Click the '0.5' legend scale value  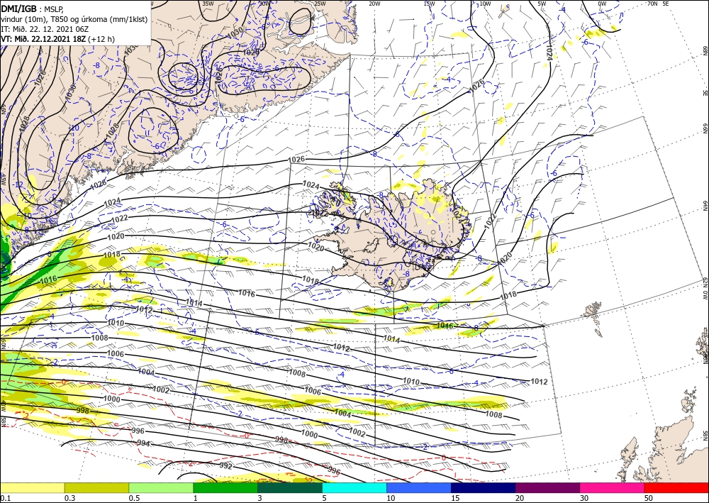134,498
